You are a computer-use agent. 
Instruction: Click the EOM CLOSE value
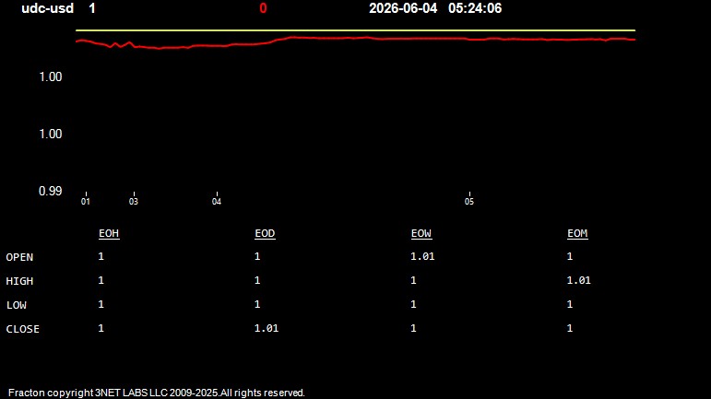pos(570,328)
